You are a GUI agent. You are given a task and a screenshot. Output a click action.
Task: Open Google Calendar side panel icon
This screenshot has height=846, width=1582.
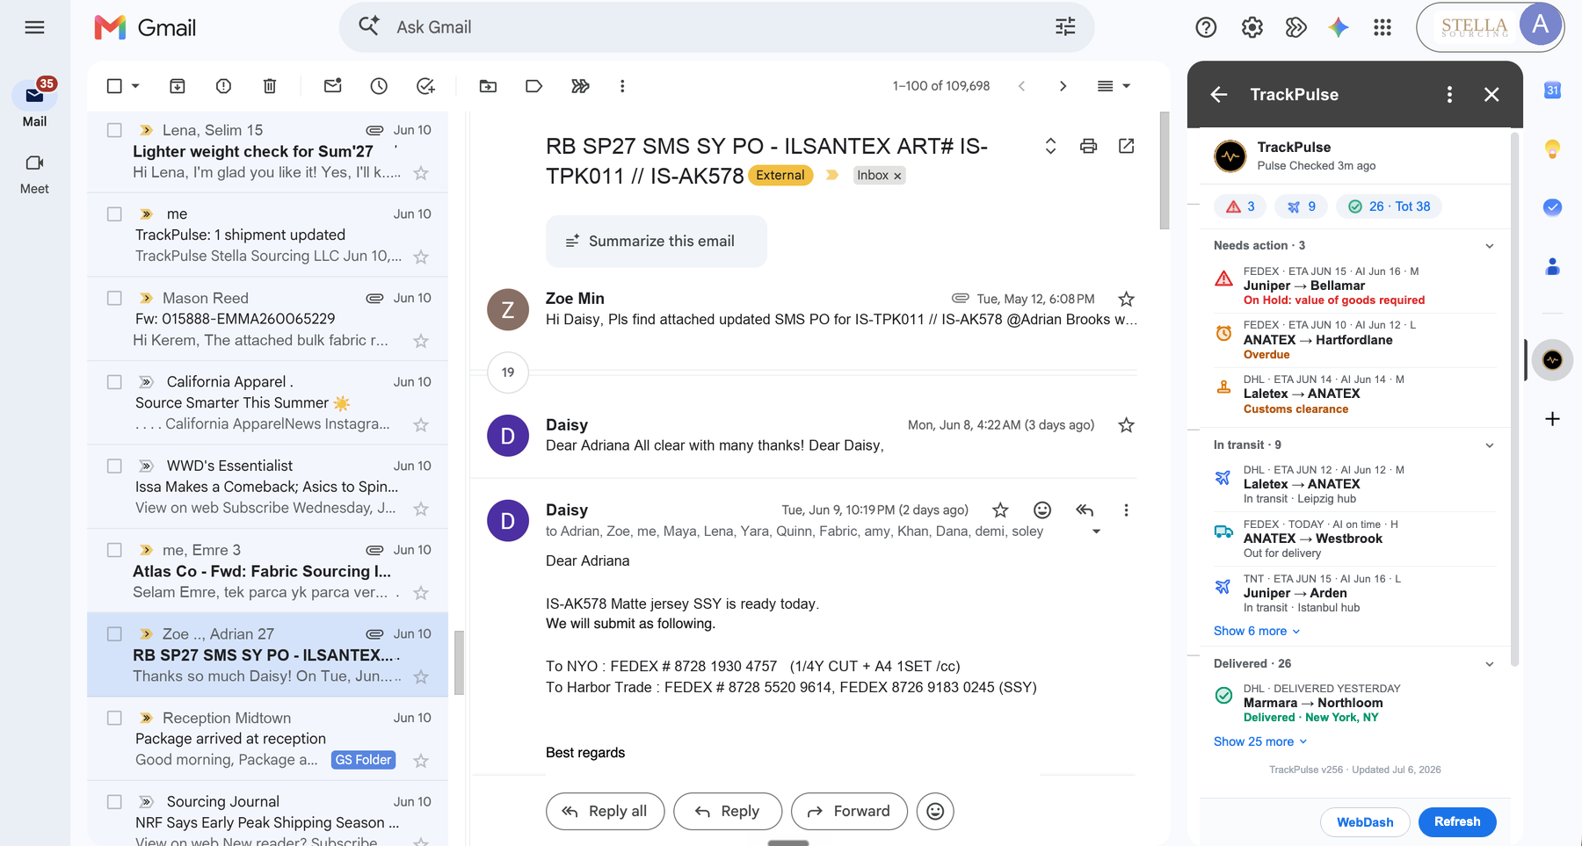(x=1553, y=90)
